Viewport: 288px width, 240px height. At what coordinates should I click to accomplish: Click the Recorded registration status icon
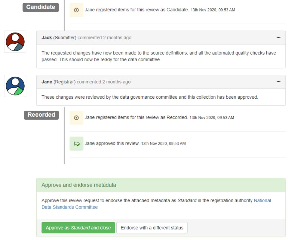(76, 118)
